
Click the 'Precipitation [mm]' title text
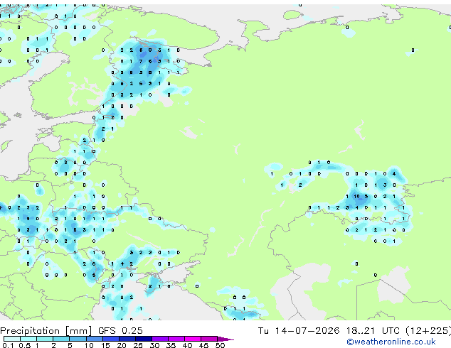pyautogui.click(x=46, y=331)
